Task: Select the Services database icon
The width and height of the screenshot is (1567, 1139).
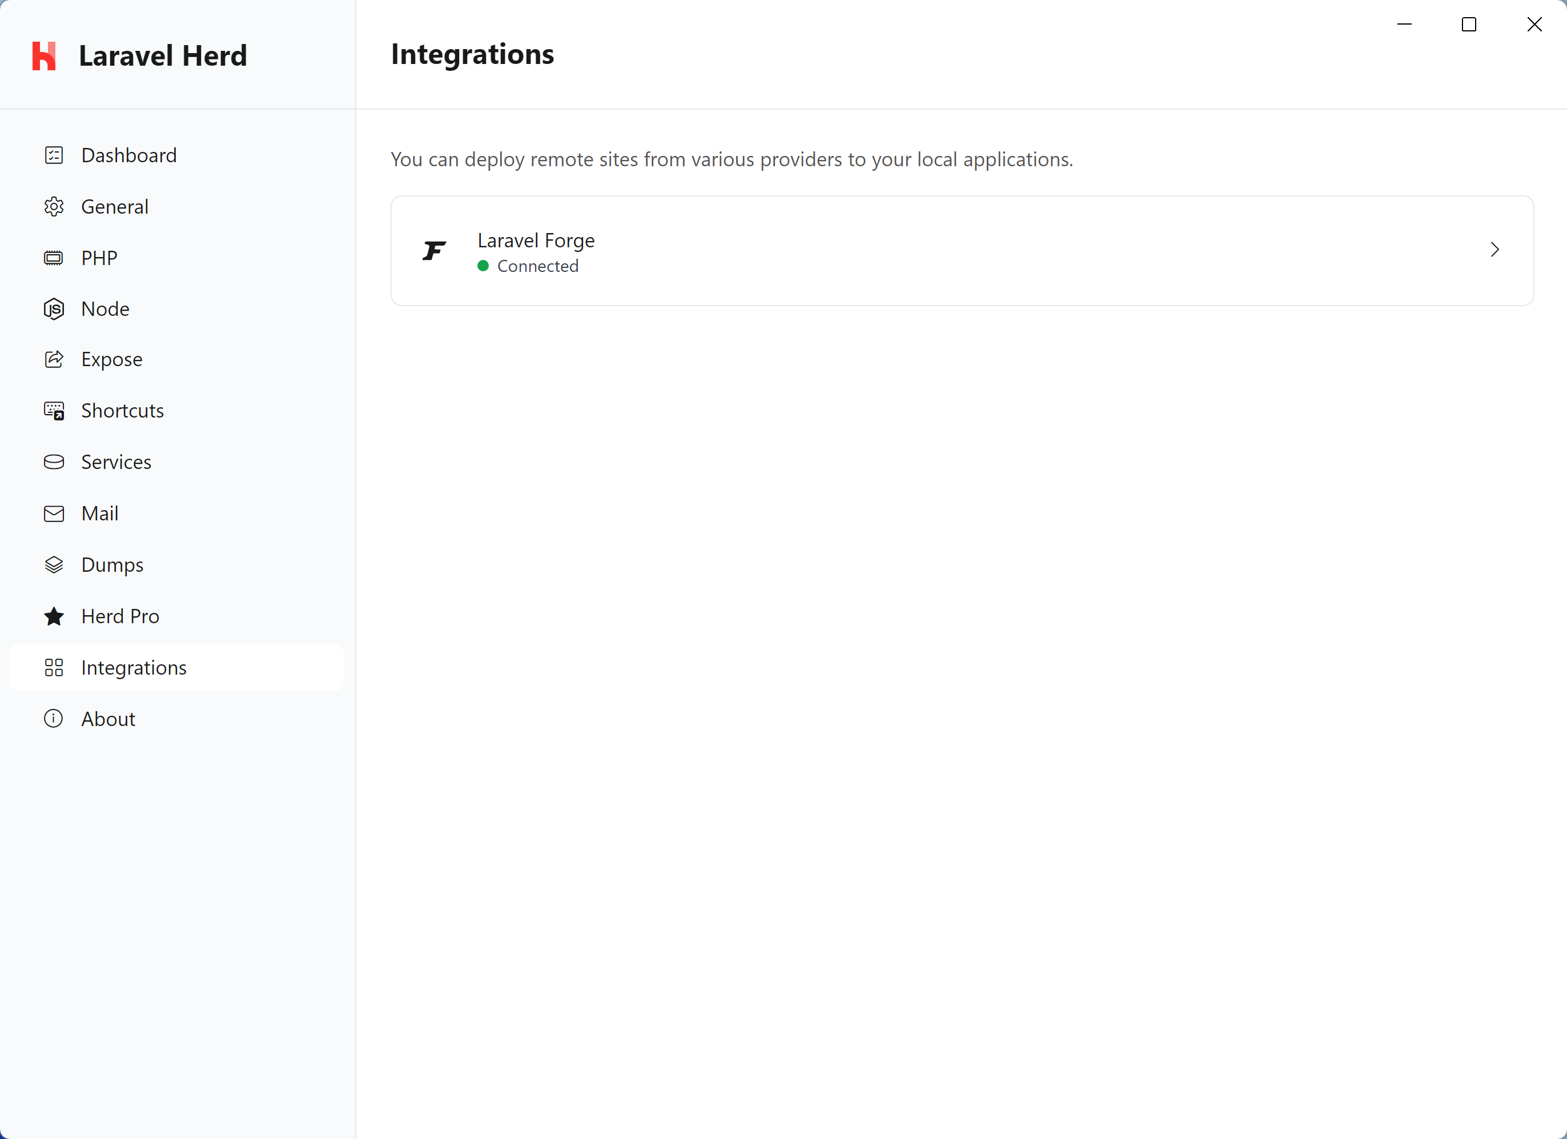Action: point(53,462)
